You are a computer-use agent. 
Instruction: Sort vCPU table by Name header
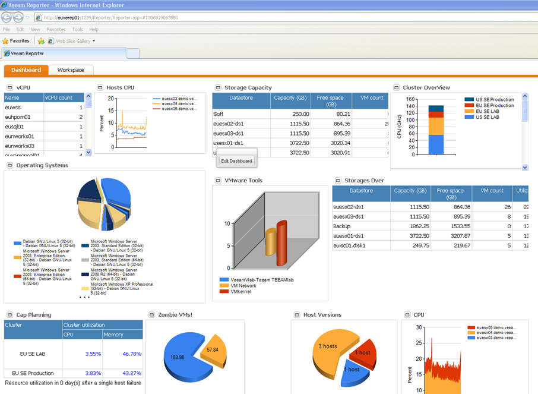pos(24,97)
